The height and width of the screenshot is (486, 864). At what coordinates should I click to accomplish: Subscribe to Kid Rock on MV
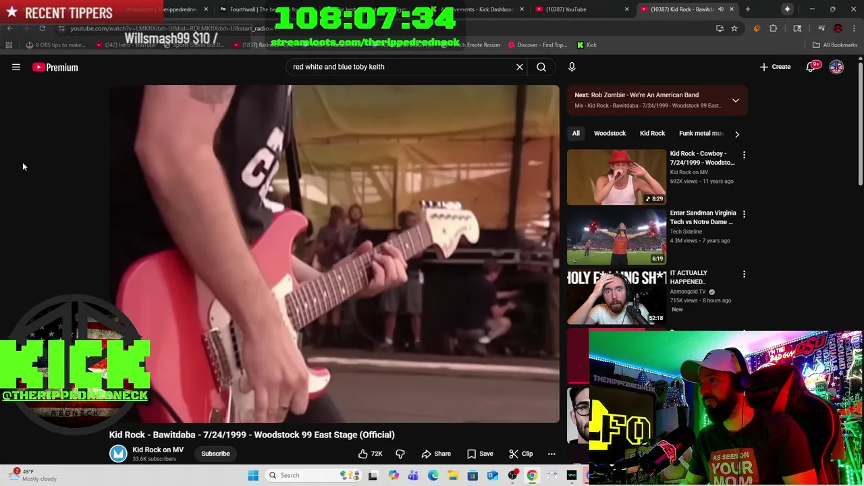tap(215, 454)
